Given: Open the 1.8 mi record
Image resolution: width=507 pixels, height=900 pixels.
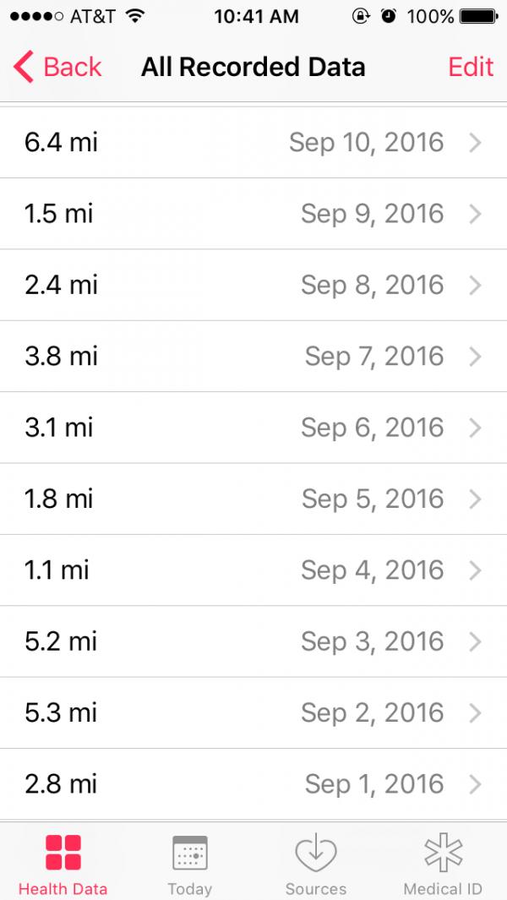Looking at the screenshot, I should click(58, 499).
